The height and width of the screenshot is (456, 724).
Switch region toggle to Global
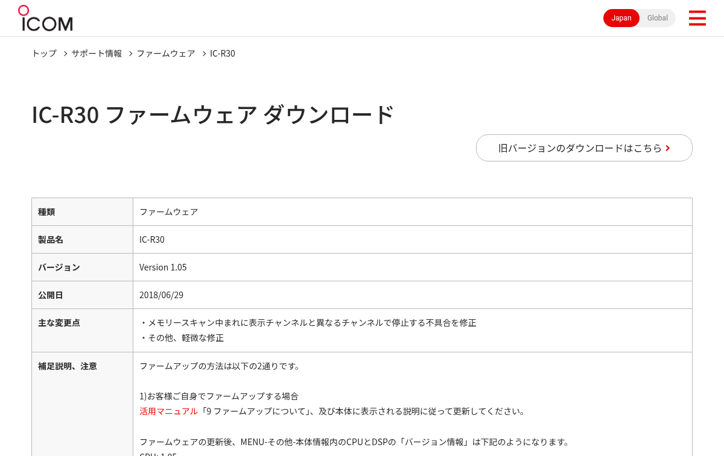point(658,18)
